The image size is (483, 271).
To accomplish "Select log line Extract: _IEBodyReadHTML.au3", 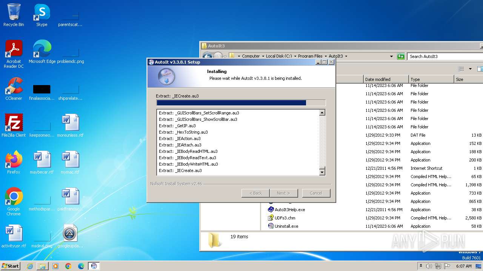I will pos(188,151).
